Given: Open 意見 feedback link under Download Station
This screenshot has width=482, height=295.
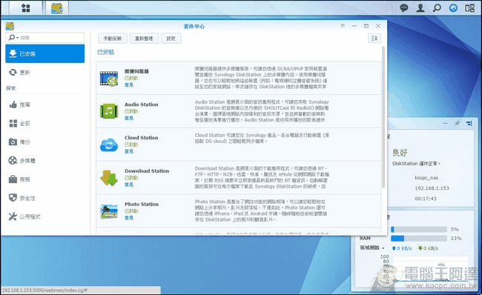Looking at the screenshot, I should [129, 185].
